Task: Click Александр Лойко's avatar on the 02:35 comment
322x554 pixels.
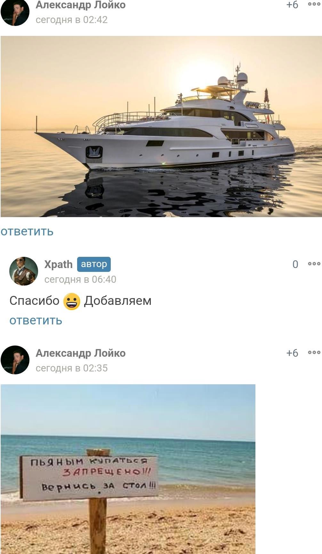Action: point(15,360)
